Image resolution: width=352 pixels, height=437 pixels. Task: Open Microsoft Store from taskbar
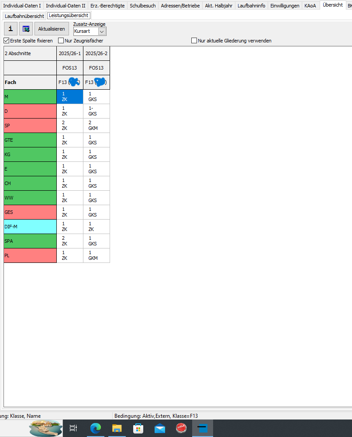pos(138,428)
